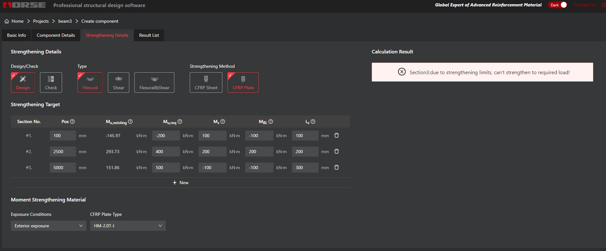Choose Shear strengthening type
Screen dimensions: 606x251
click(118, 82)
